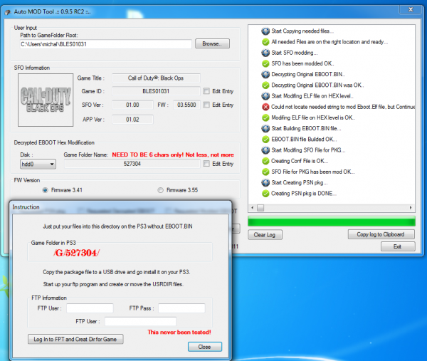The width and height of the screenshot is (427, 361).
Task: Click 'Creating PSN pkg is DONE' log line
Action: (x=304, y=194)
